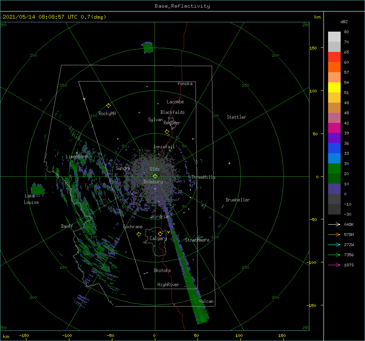Click the yellow diamond marker below Cochrane
The width and height of the screenshot is (365, 341).
point(139,234)
